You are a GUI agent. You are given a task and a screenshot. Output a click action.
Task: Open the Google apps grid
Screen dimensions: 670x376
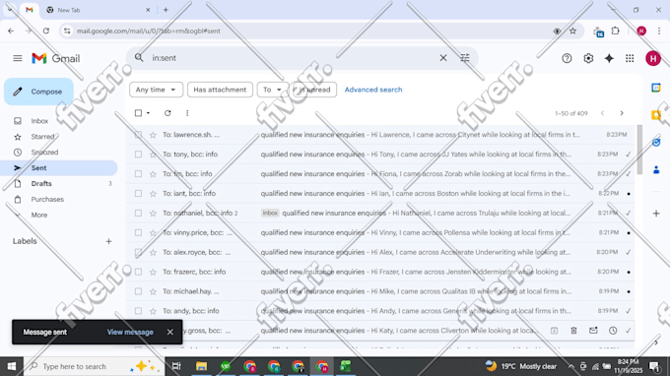pyautogui.click(x=630, y=58)
